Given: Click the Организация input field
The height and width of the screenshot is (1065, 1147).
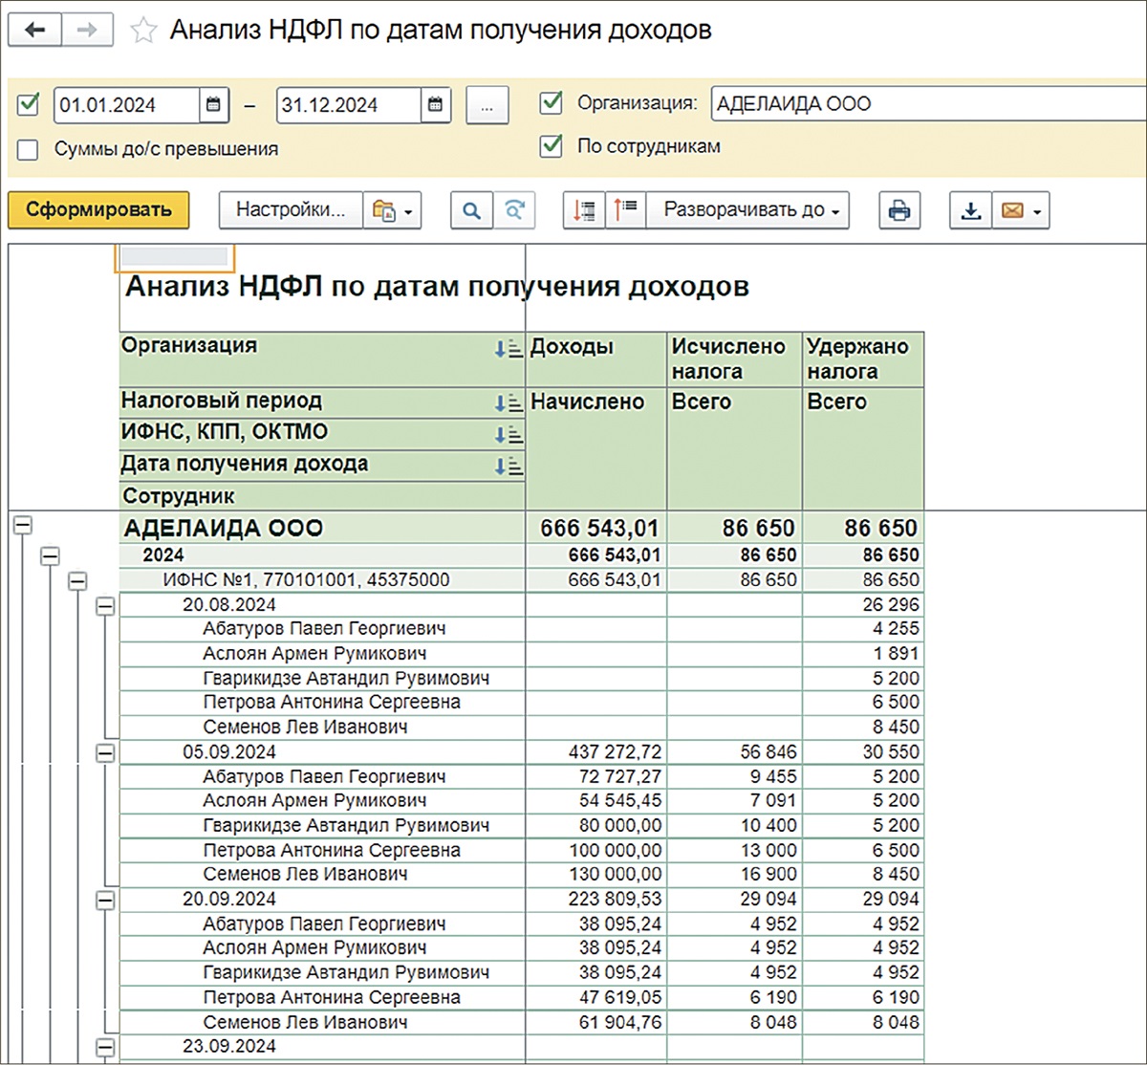Looking at the screenshot, I should (x=927, y=103).
